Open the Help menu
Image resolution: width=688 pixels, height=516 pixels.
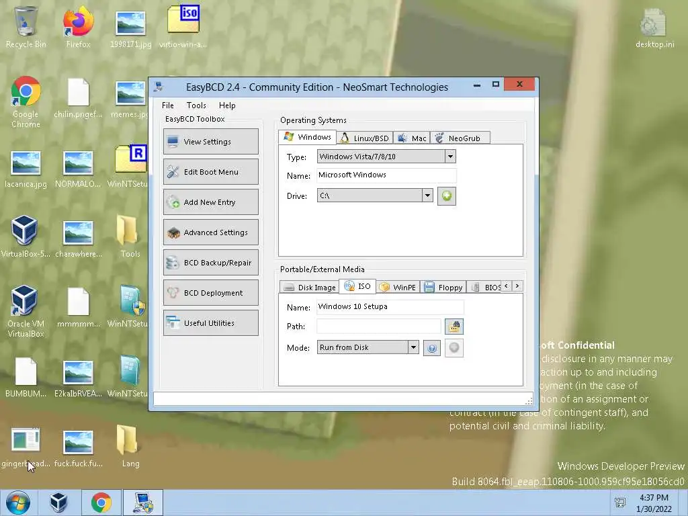point(227,105)
